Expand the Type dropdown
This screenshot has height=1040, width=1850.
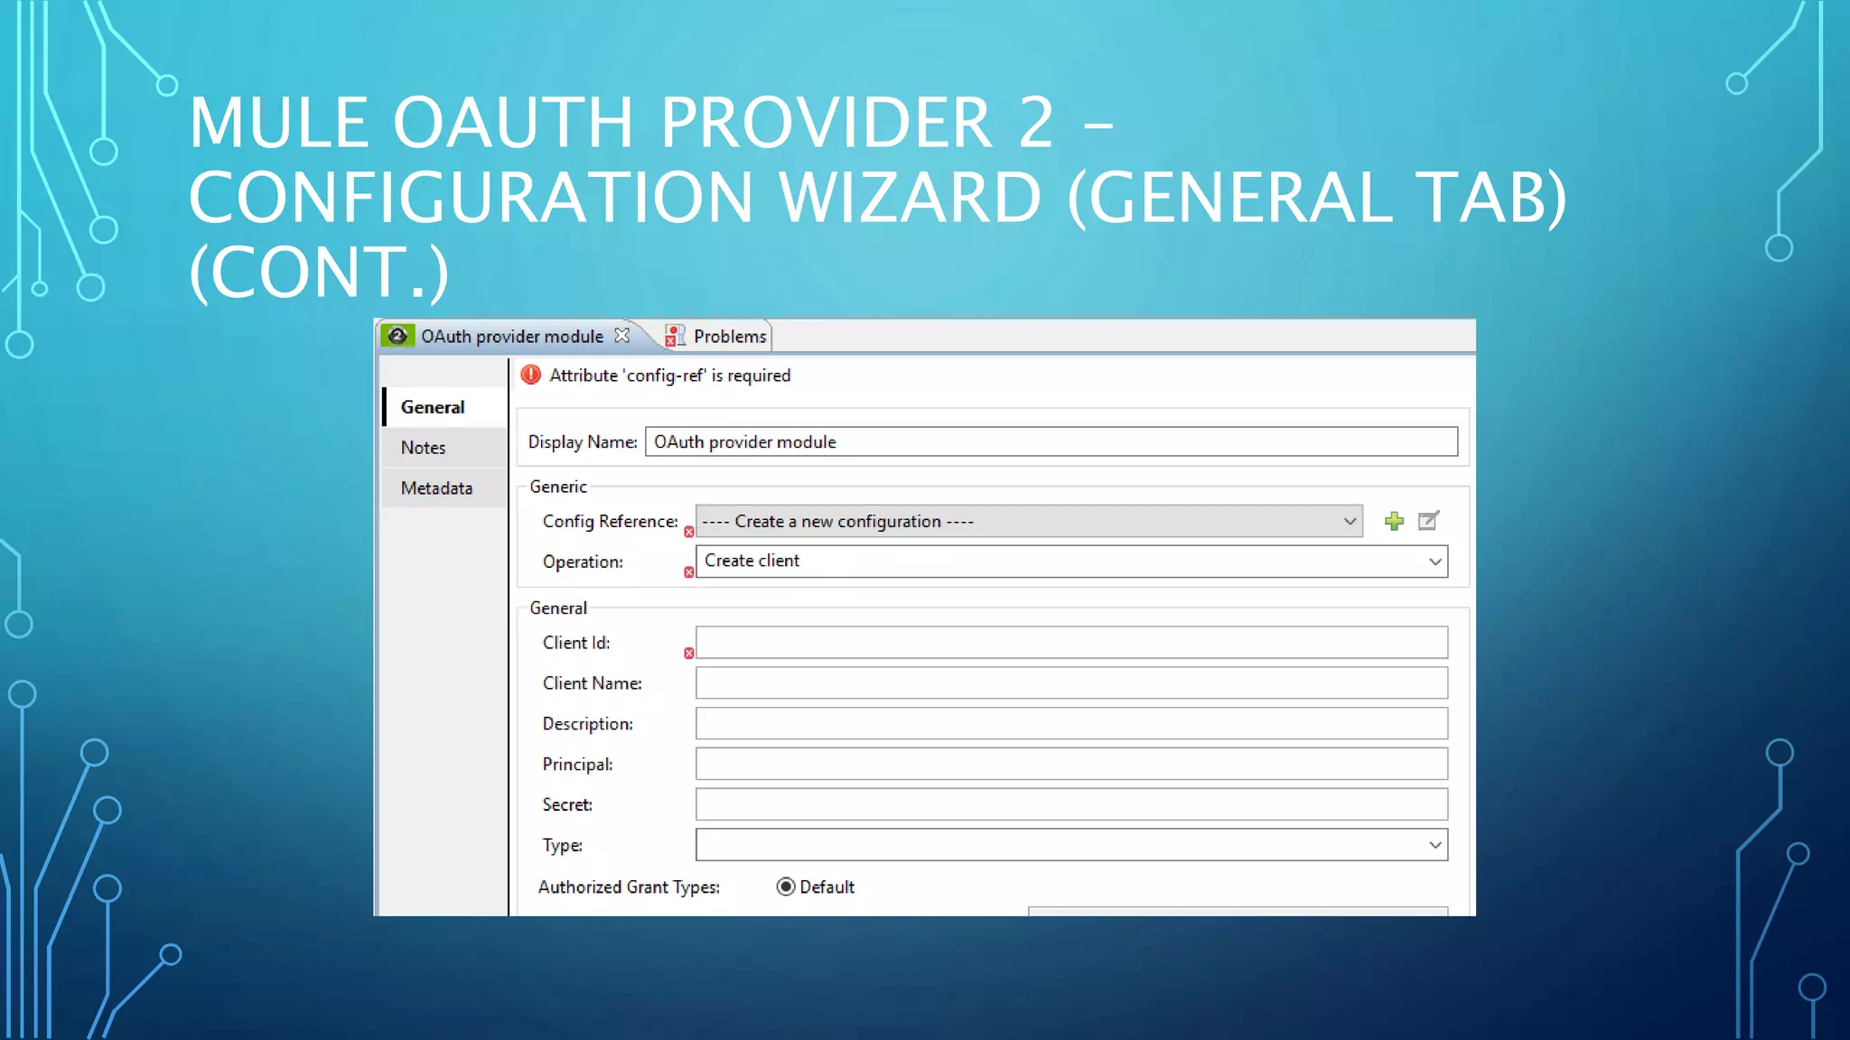[x=1434, y=845]
